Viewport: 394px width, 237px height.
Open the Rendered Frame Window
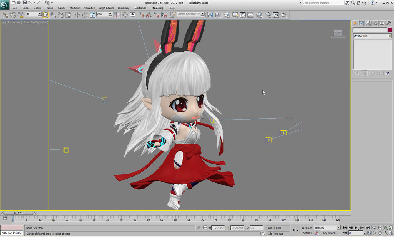click(276, 15)
